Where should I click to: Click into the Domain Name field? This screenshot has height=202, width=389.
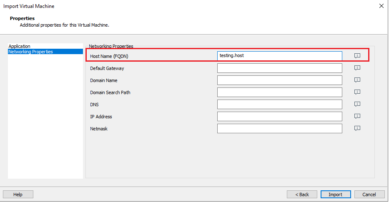point(280,80)
